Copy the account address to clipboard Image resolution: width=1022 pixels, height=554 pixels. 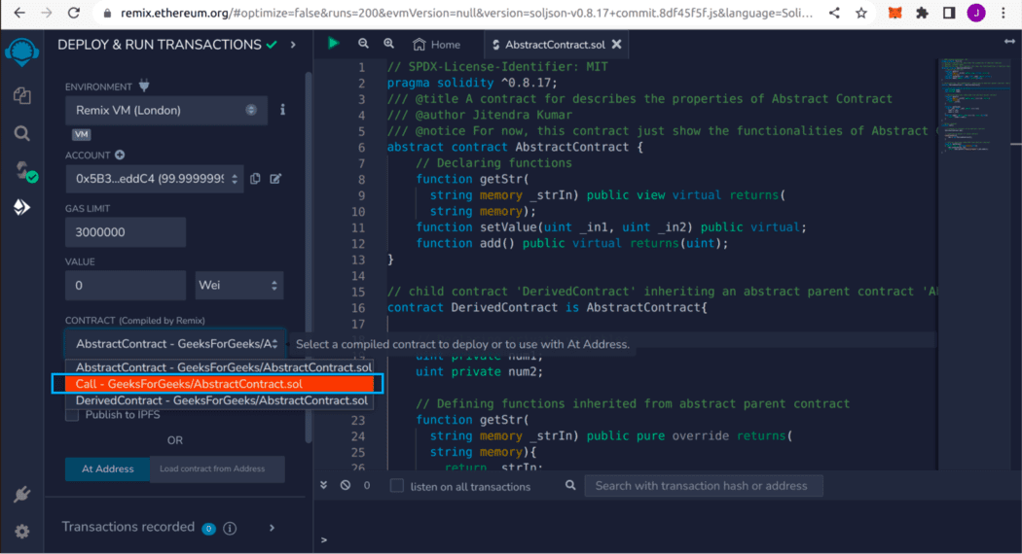[255, 179]
